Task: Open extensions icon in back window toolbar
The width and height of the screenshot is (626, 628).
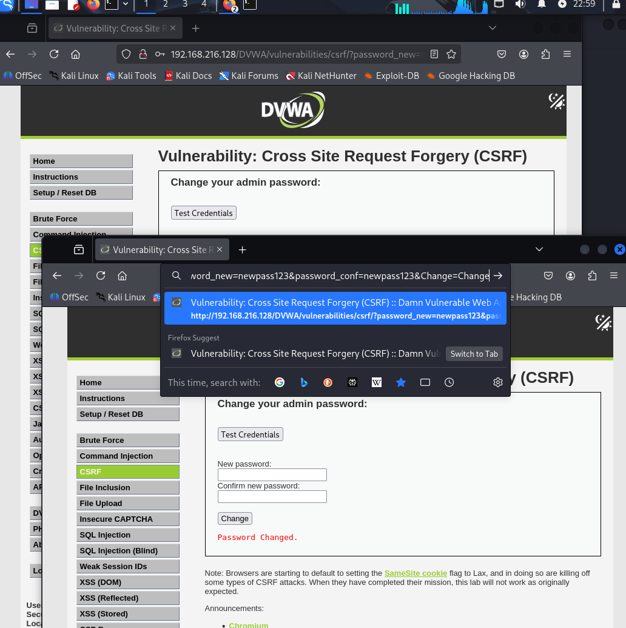Action: [x=545, y=54]
